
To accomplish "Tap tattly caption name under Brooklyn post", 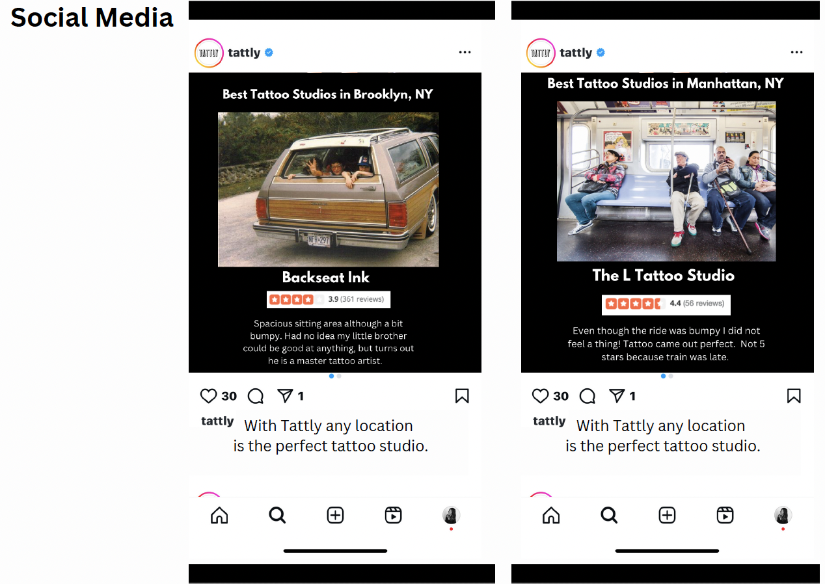I will [217, 421].
